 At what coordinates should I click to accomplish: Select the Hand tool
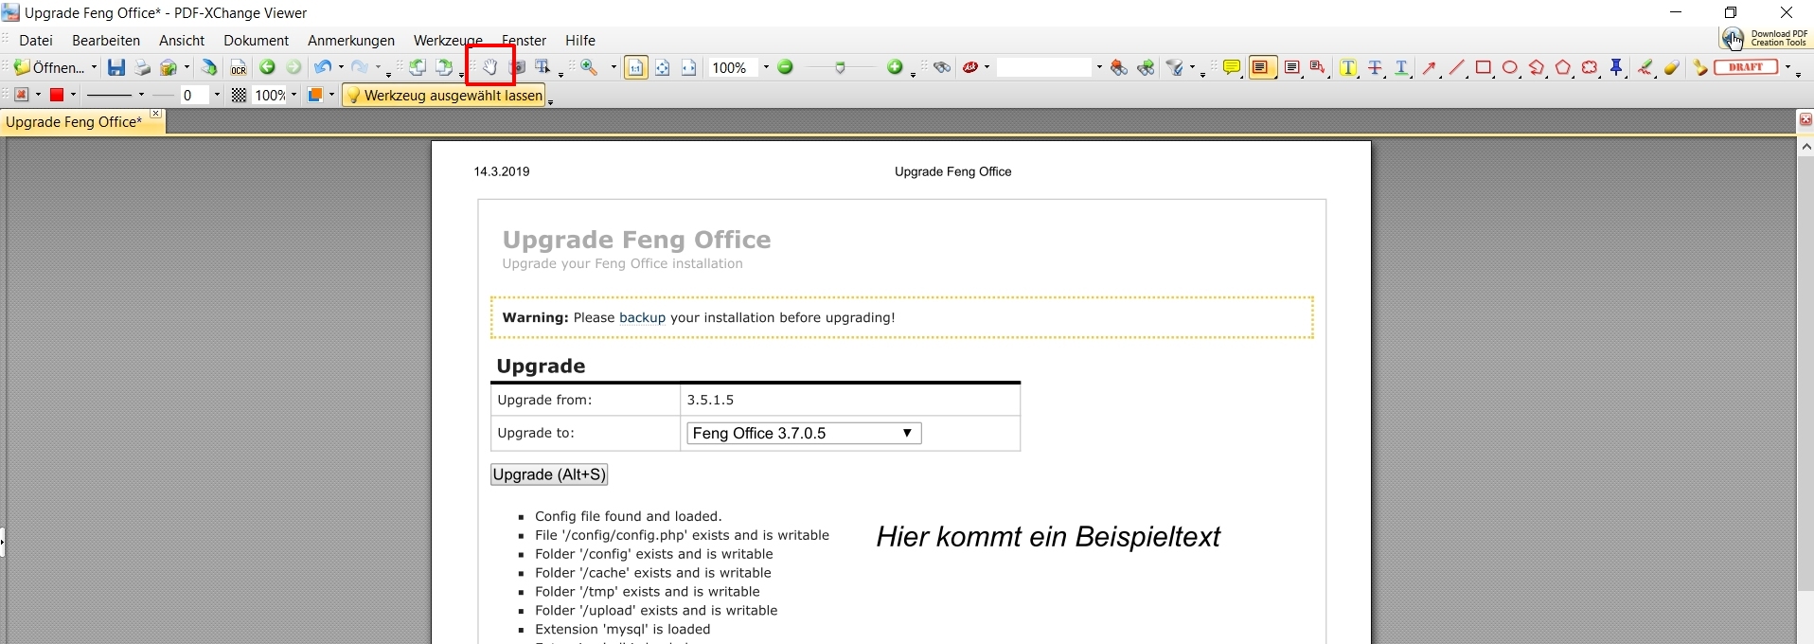coord(490,67)
